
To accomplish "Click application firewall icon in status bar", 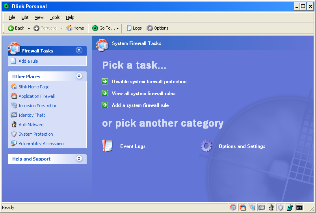I will click(x=243, y=207).
